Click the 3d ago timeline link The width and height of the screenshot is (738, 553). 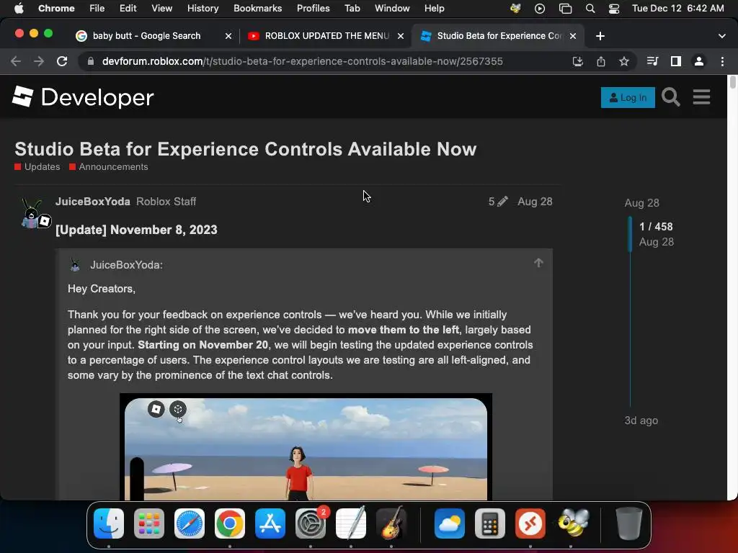pyautogui.click(x=641, y=421)
